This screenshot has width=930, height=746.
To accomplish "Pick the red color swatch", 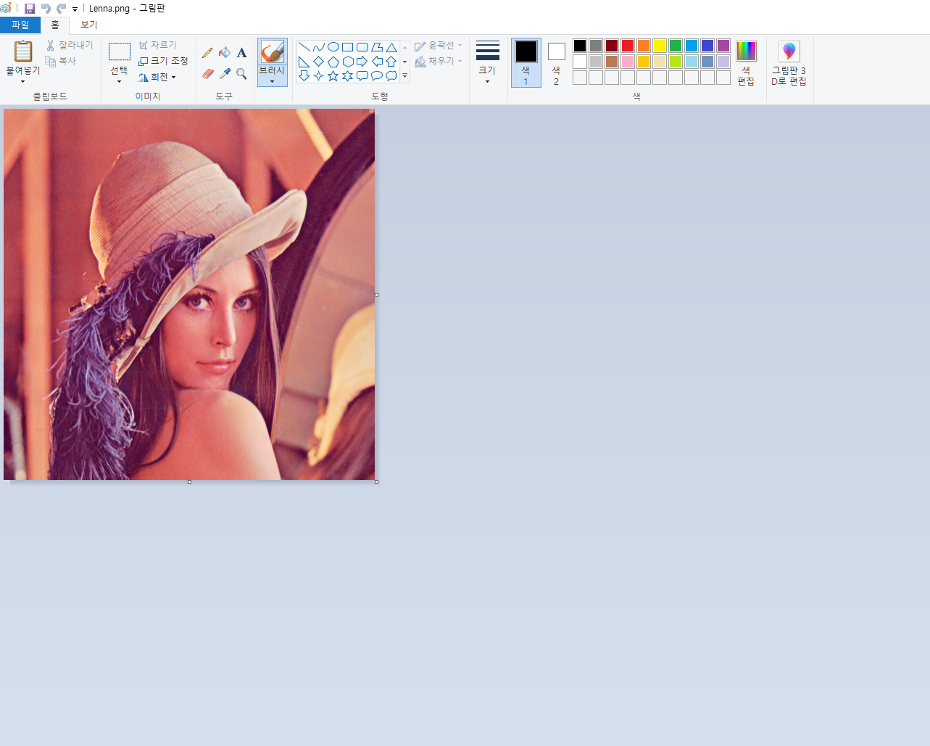I will tap(628, 46).
